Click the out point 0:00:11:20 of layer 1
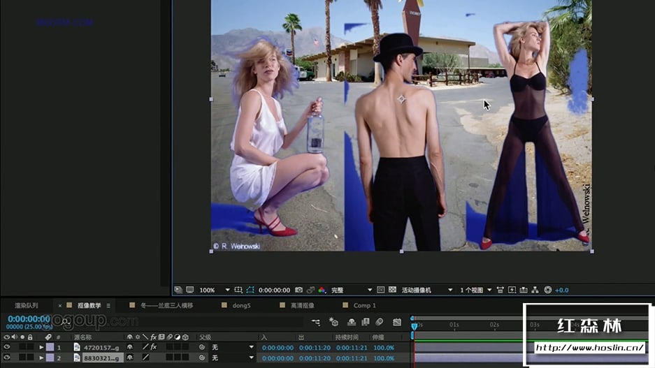655x368 pixels. click(x=315, y=348)
